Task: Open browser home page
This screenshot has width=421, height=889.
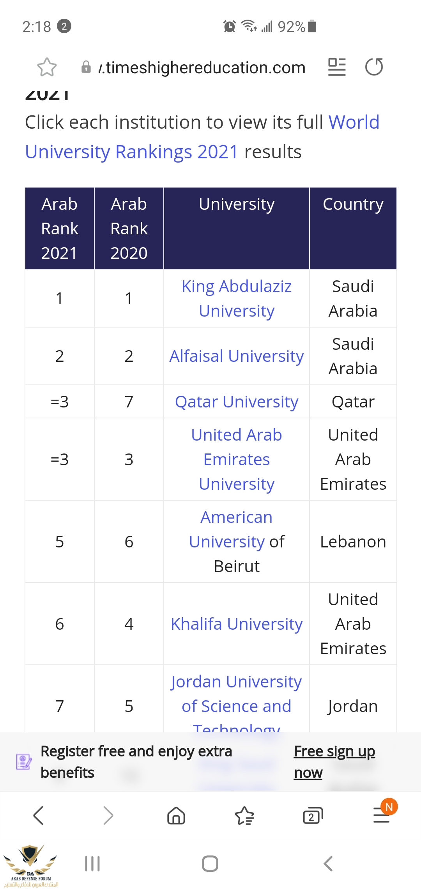Action: (176, 815)
